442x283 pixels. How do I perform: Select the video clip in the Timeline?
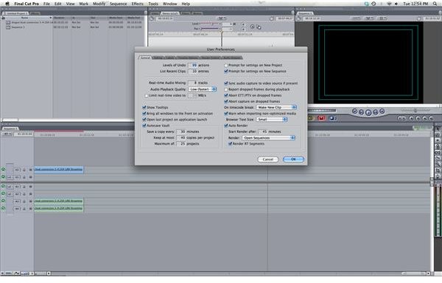click(x=59, y=169)
